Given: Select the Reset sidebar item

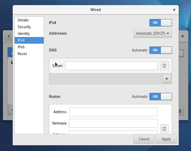Looking at the screenshot, I should tap(22, 54).
